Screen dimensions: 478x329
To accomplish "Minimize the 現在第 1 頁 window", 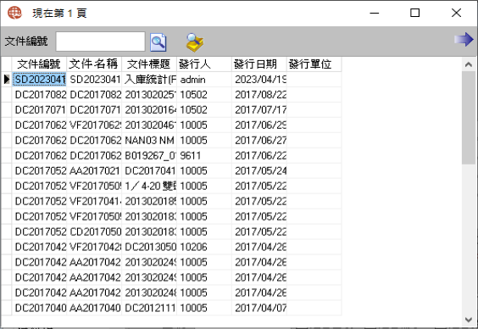I will 375,13.
